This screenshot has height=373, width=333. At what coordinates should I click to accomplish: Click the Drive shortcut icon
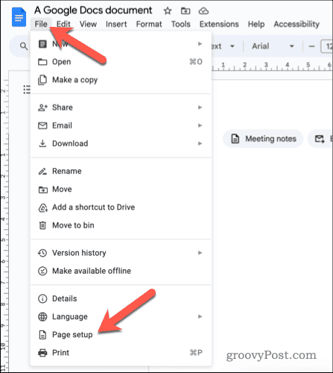coord(42,207)
